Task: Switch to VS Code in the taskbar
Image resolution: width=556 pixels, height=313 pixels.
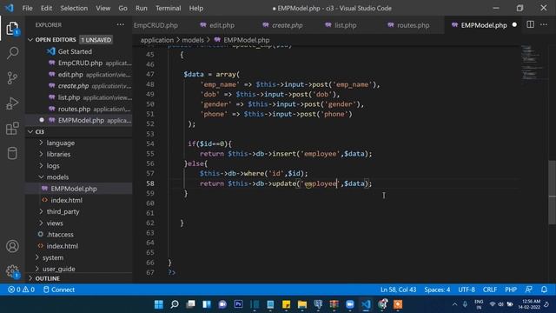Action: [x=366, y=304]
